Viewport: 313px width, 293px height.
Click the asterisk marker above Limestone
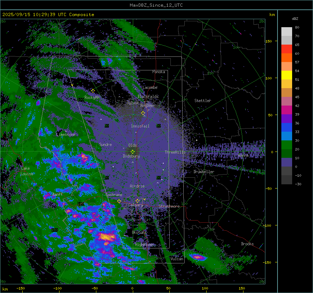pos(66,131)
